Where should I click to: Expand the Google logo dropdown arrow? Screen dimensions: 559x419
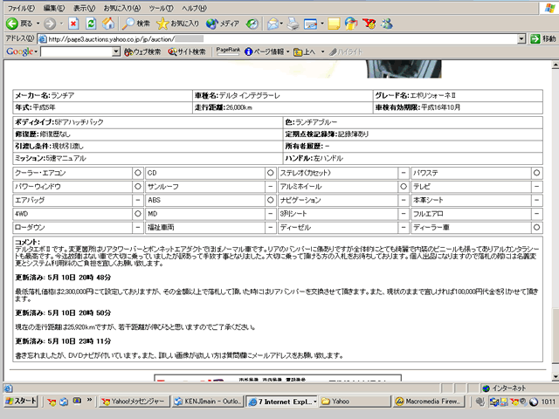click(36, 52)
